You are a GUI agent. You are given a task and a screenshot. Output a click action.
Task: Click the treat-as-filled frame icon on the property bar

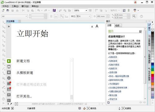click(x=134, y=16)
